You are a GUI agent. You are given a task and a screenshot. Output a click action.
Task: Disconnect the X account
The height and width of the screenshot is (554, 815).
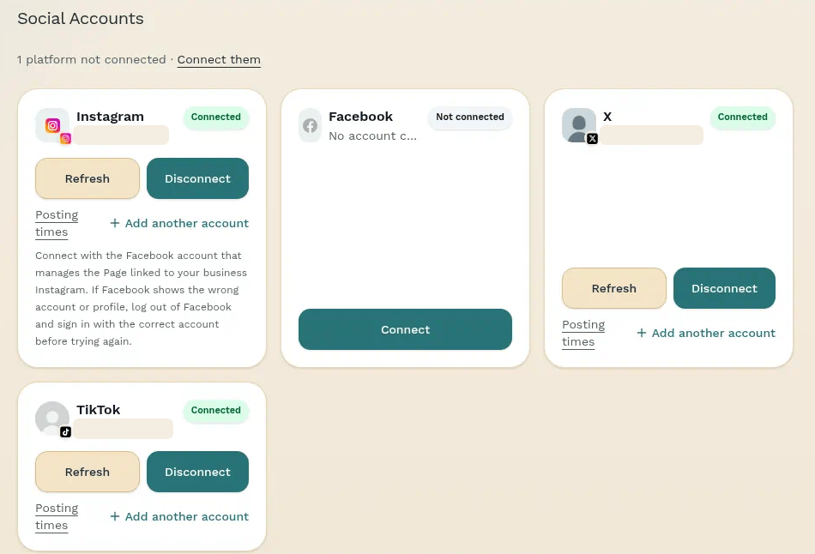point(724,288)
